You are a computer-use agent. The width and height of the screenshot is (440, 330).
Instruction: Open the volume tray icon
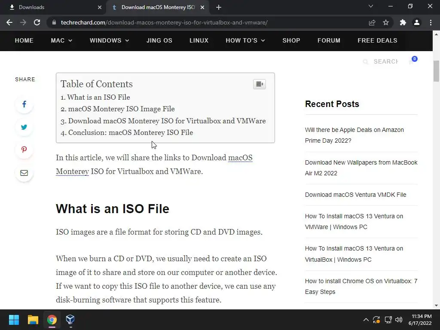(x=399, y=320)
